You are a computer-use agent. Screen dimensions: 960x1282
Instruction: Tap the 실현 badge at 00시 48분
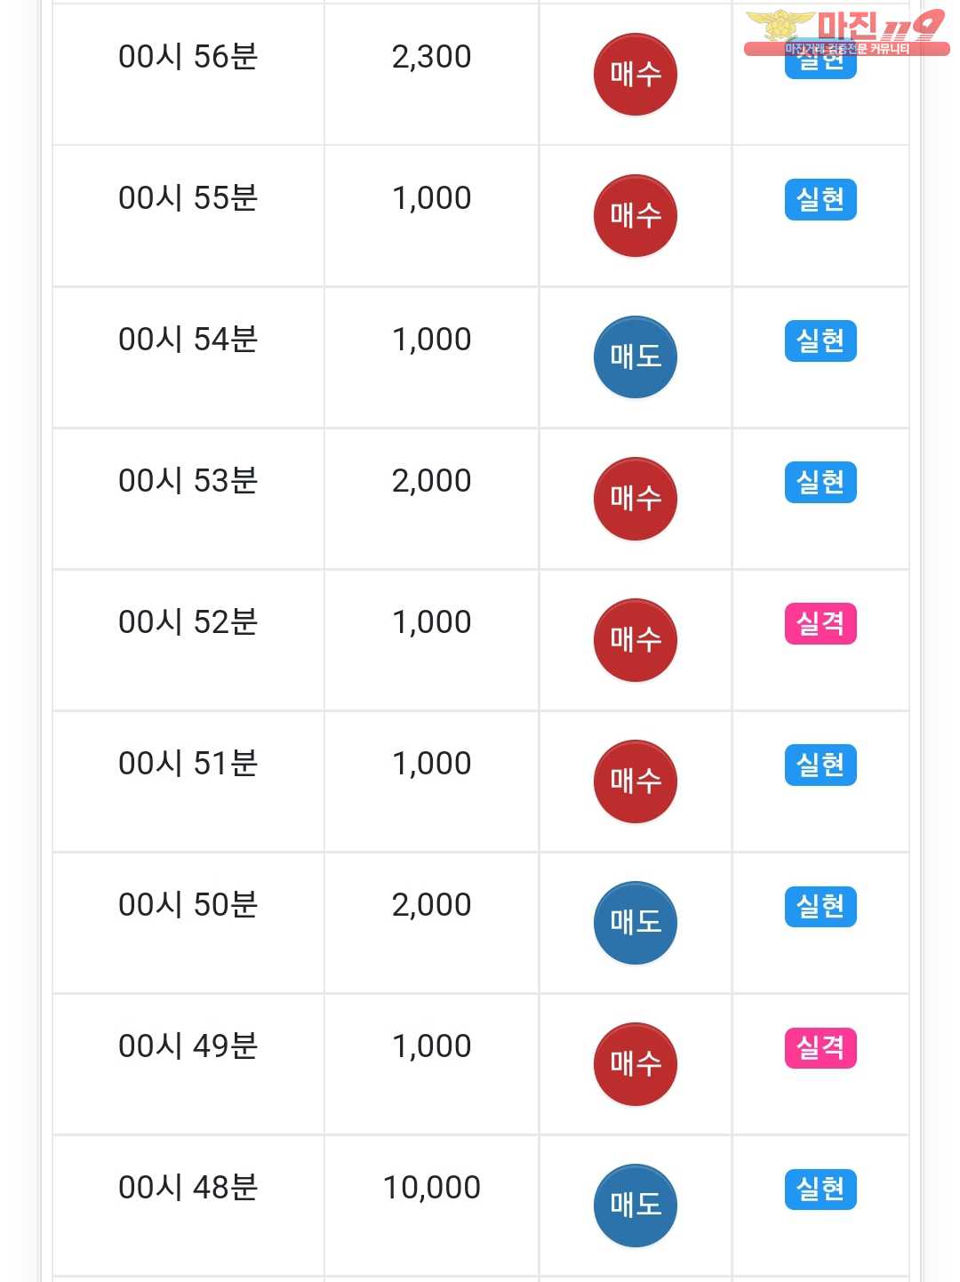pos(820,1189)
